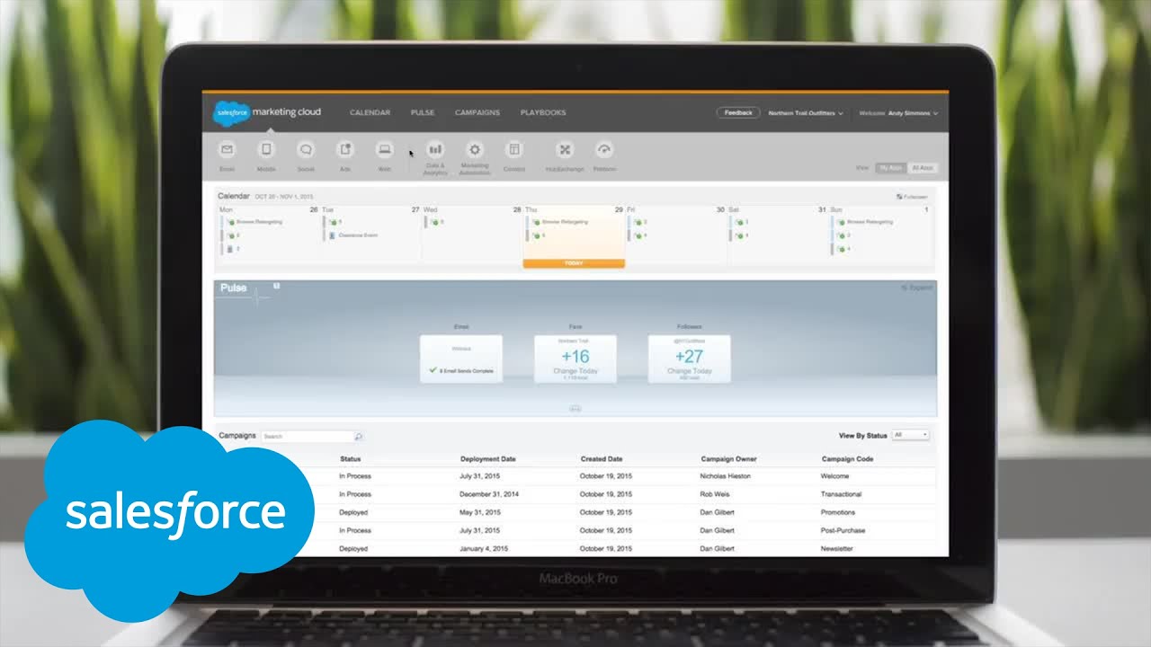Open the calendar in Fullscreen
This screenshot has height=647, width=1151.
tap(912, 196)
